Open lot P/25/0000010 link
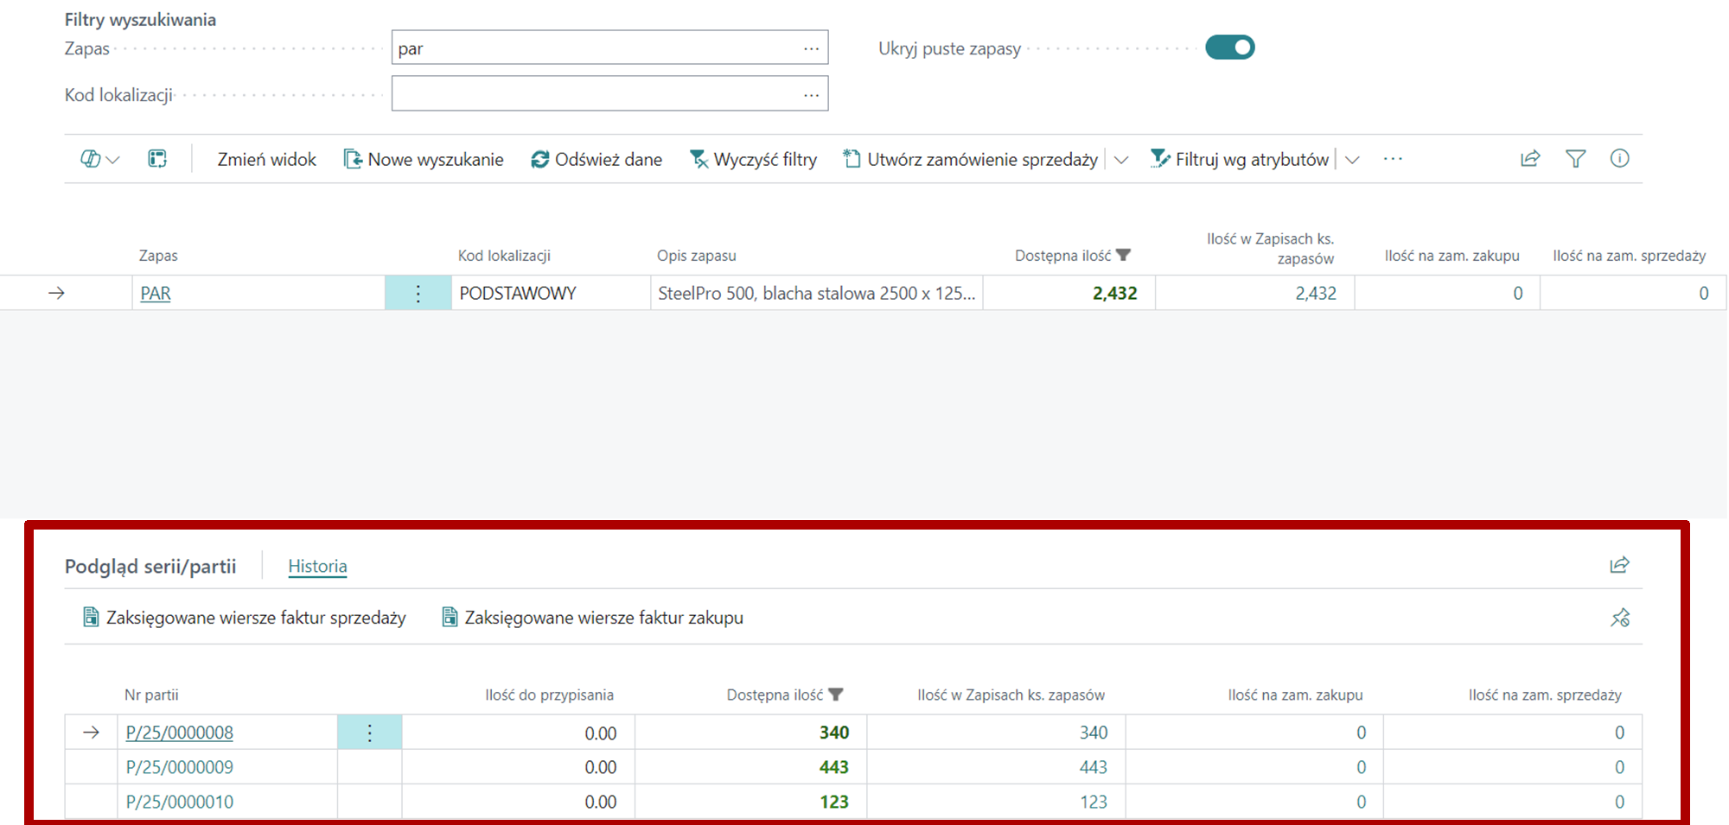The width and height of the screenshot is (1729, 825). coord(180,802)
